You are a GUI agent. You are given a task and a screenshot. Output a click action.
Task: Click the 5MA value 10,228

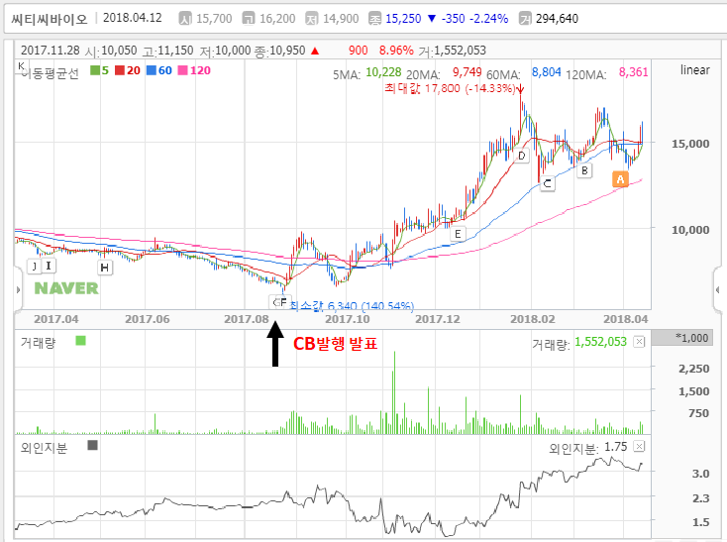[x=383, y=72]
